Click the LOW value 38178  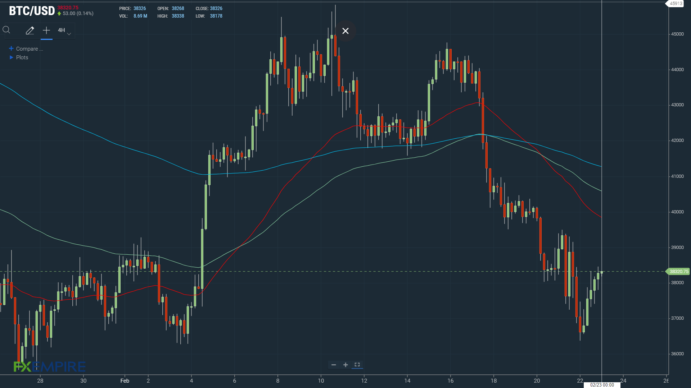point(216,16)
